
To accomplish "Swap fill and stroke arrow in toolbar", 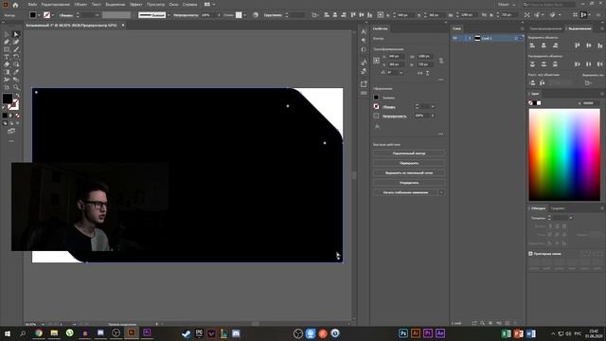I will [x=17, y=95].
